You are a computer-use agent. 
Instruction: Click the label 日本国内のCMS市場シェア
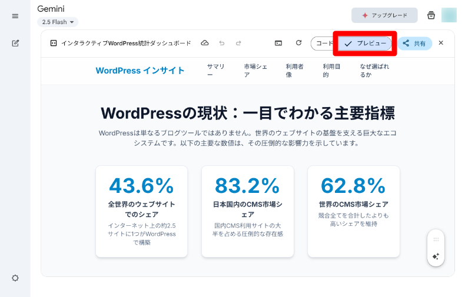point(248,209)
